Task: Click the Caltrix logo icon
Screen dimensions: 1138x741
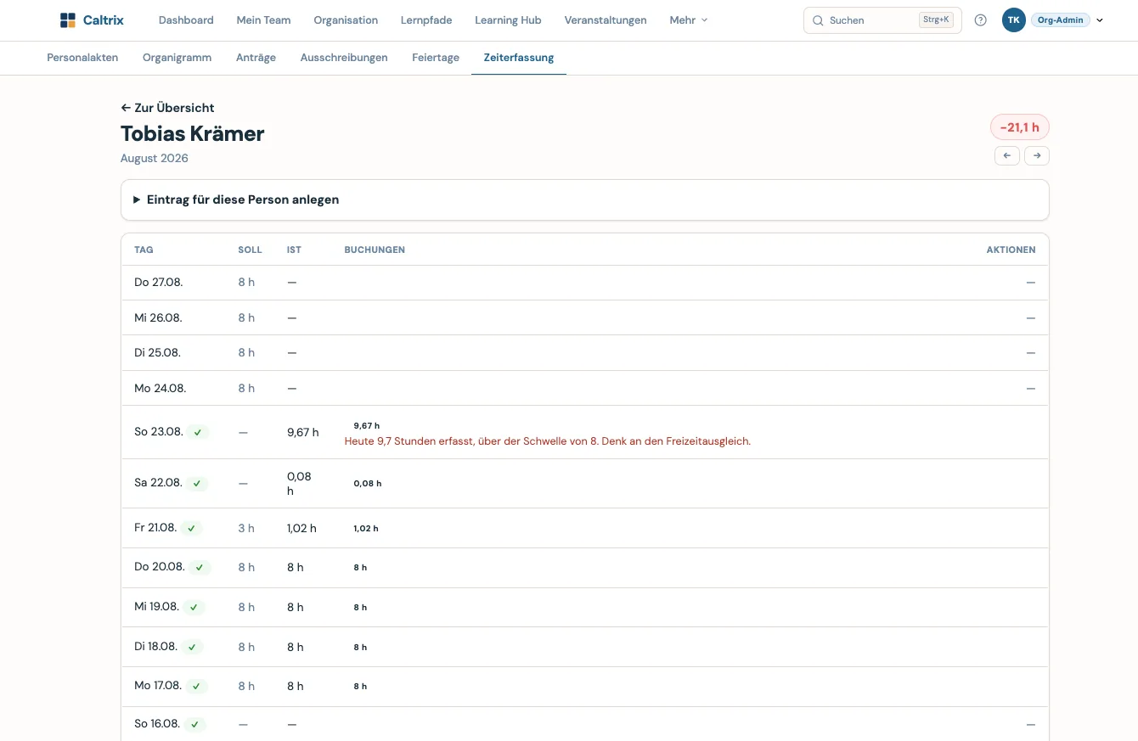Action: (68, 20)
